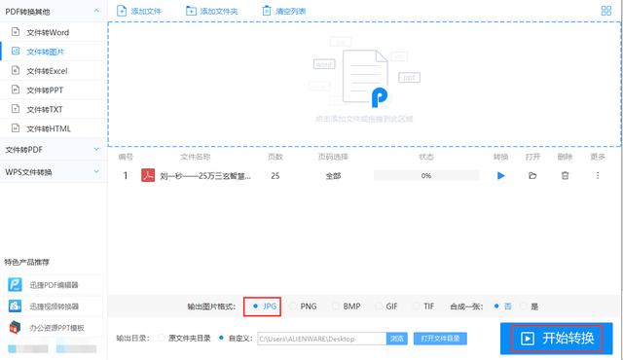The image size is (623, 360).
Task: Click the 全部 page selection in row 1
Action: [333, 176]
